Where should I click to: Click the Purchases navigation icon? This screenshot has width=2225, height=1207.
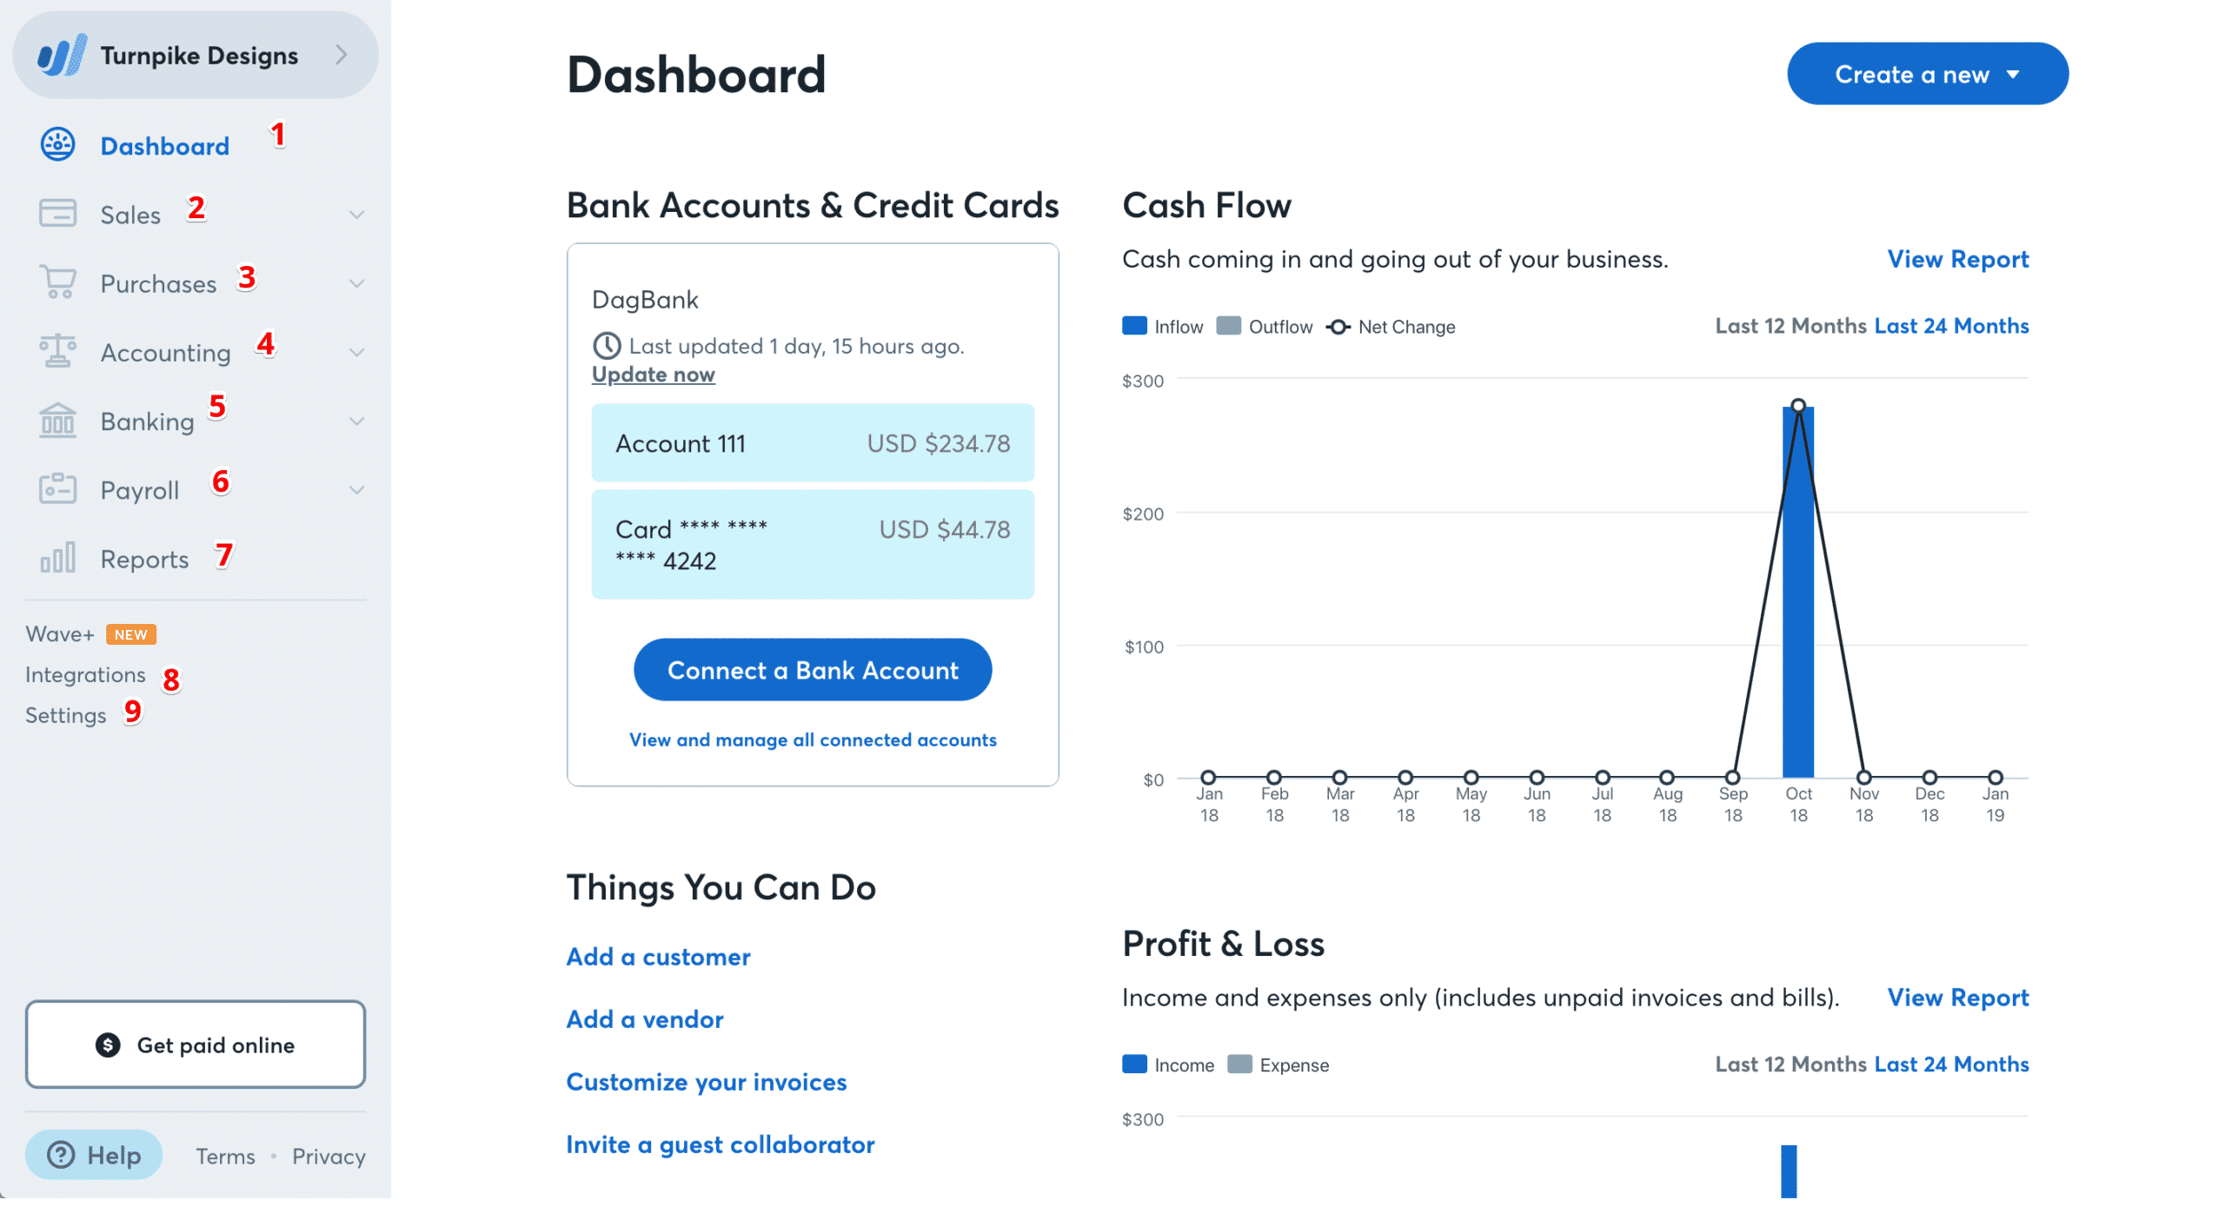[55, 282]
